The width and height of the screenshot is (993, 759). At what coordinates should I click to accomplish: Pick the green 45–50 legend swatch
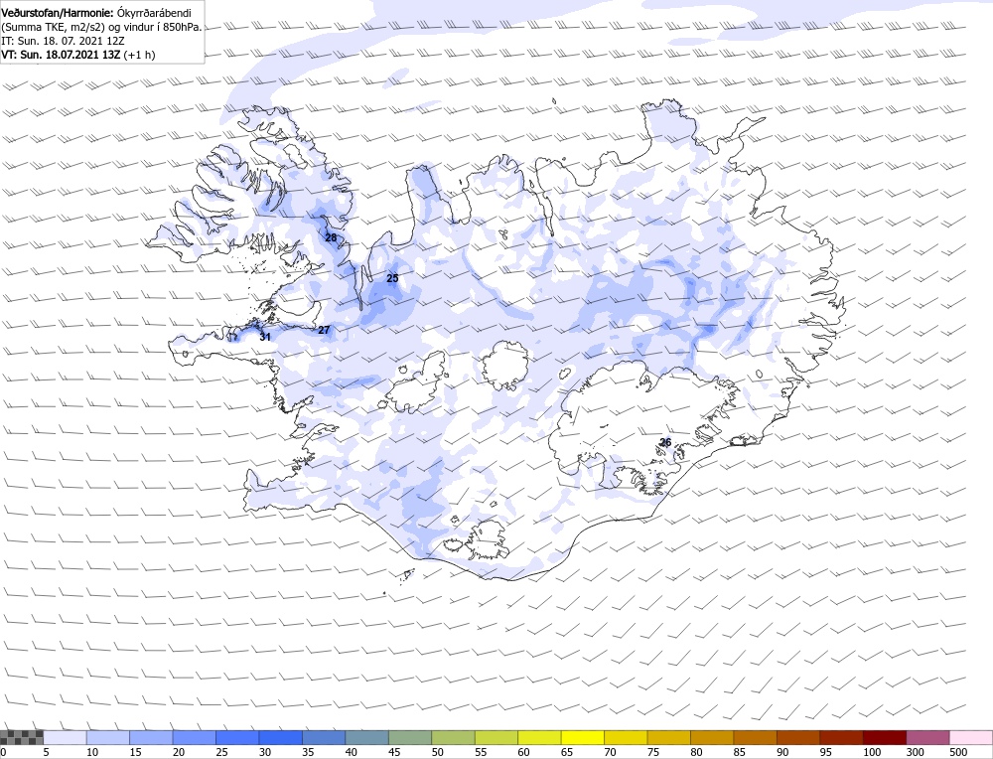[x=410, y=737]
